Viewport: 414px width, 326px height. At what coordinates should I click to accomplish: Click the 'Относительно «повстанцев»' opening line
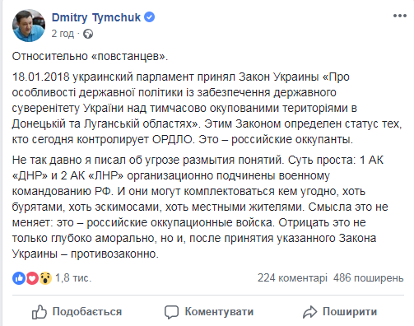(x=90, y=56)
